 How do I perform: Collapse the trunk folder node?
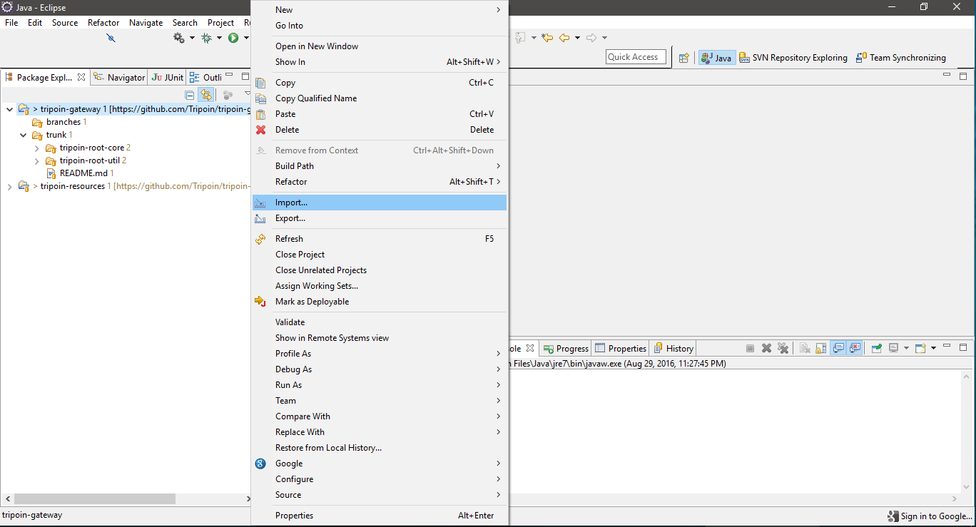[x=24, y=135]
